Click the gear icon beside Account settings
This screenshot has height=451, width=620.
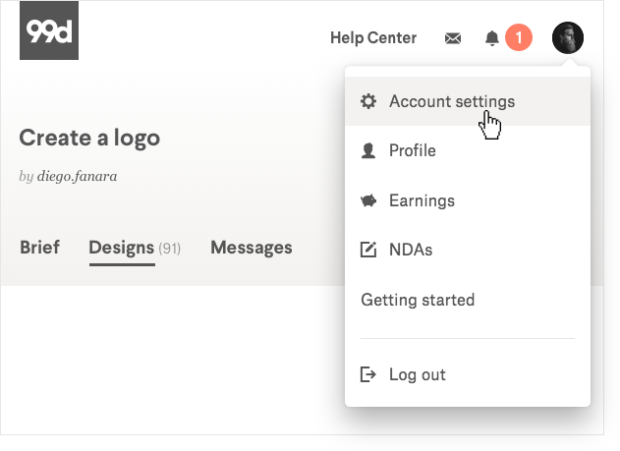(368, 101)
